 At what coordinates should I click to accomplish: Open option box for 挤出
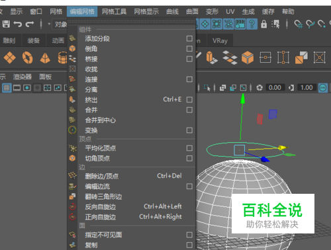pos(189,100)
